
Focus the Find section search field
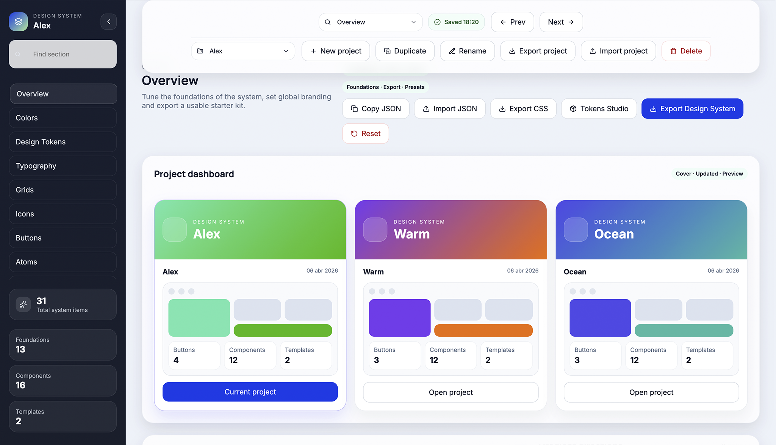(63, 54)
